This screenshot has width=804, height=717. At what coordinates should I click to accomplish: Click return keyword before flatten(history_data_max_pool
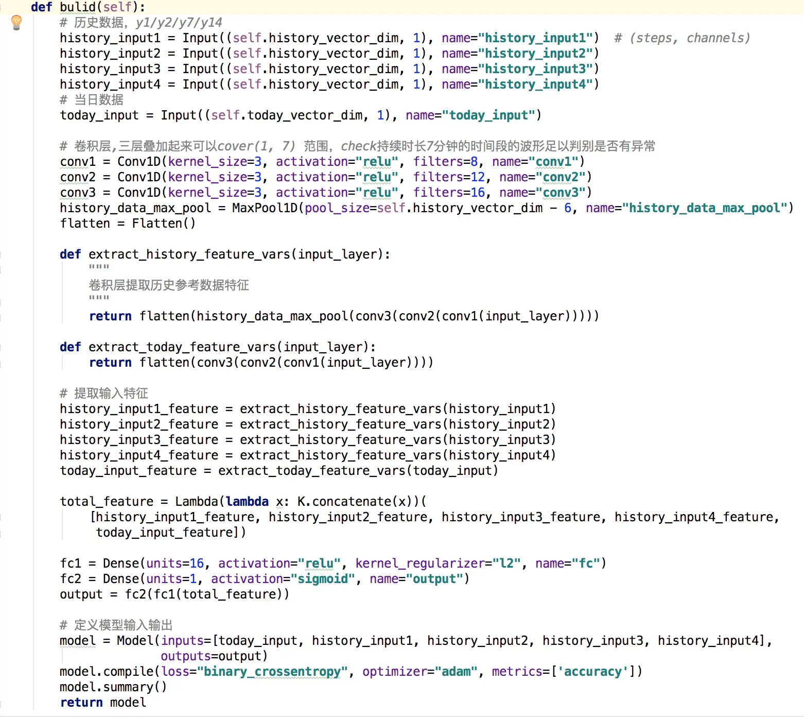110,316
